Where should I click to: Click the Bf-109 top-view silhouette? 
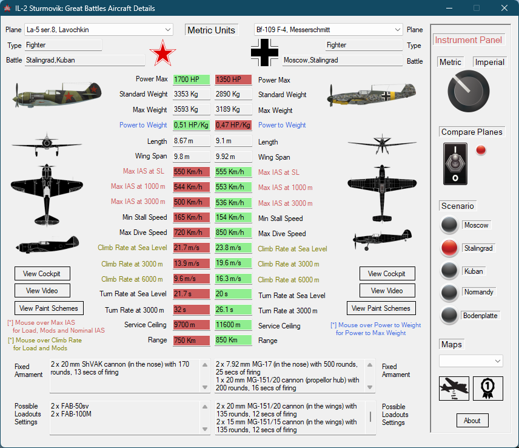click(x=381, y=184)
